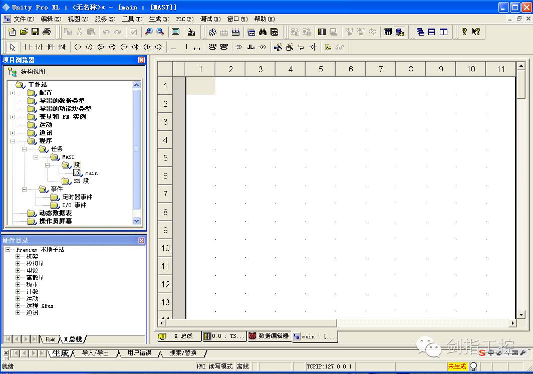Switch to the 用户错误 output tab
Image resolution: width=533 pixels, height=374 pixels.
point(139,353)
